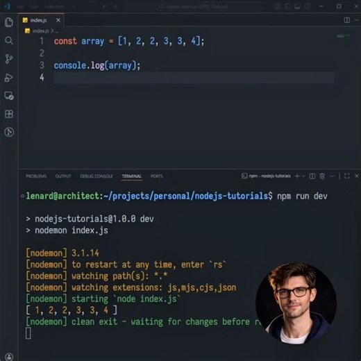Close the terminal panel
This screenshot has width=361, height=361.
(357, 176)
